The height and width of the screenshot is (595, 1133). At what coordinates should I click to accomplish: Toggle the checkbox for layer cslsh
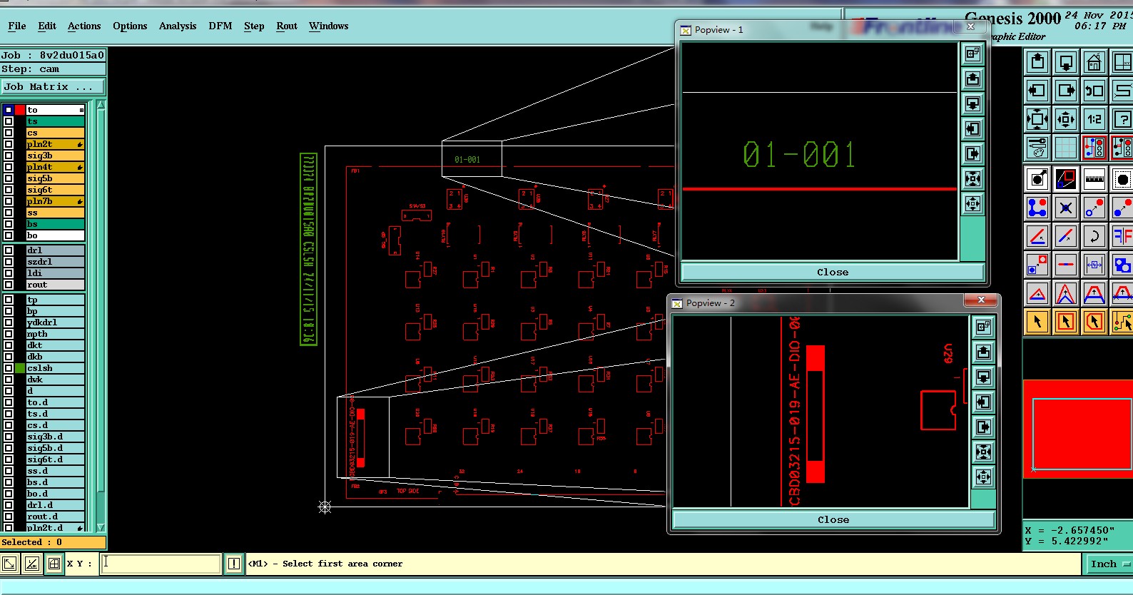coord(9,368)
